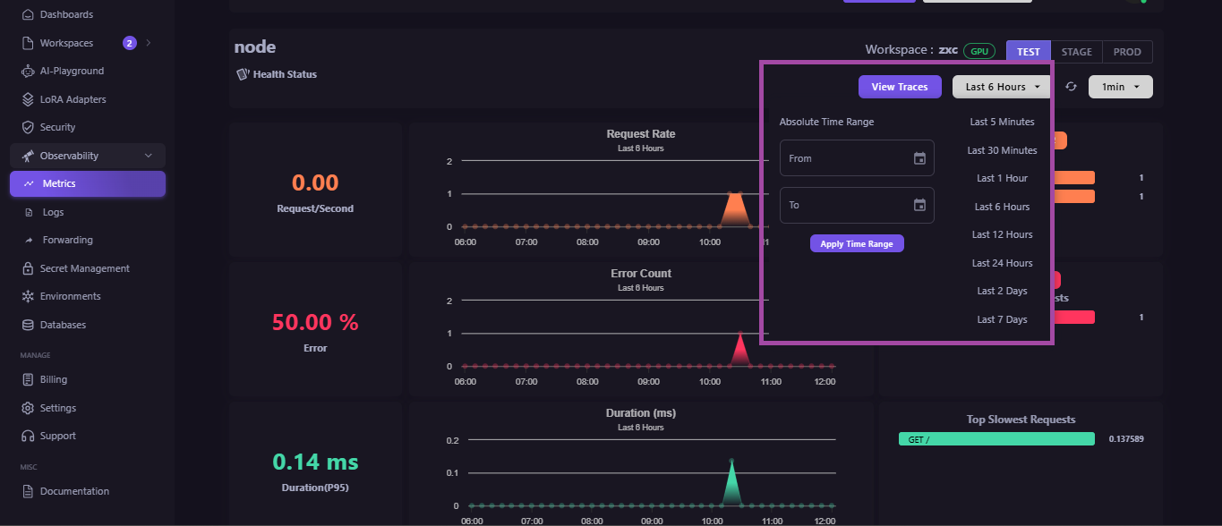Image resolution: width=1222 pixels, height=526 pixels.
Task: Click the Duration (ms) chart title
Action: coord(641,413)
